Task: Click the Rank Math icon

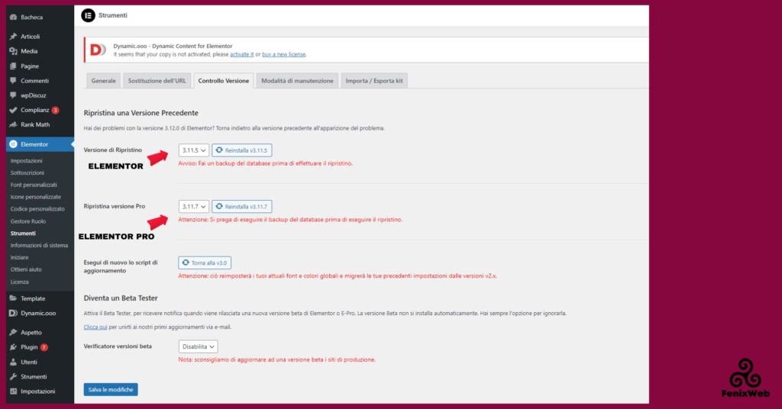Action: [x=14, y=124]
